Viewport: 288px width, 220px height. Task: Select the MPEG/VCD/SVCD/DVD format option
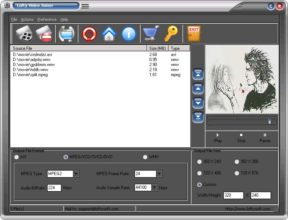pos(65,157)
